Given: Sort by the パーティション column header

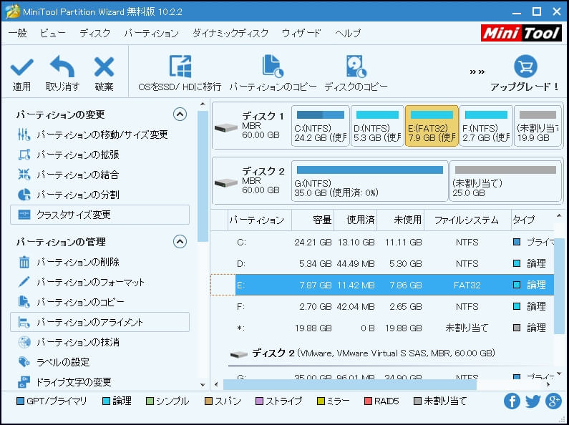Looking at the screenshot, I should pyautogui.click(x=260, y=220).
